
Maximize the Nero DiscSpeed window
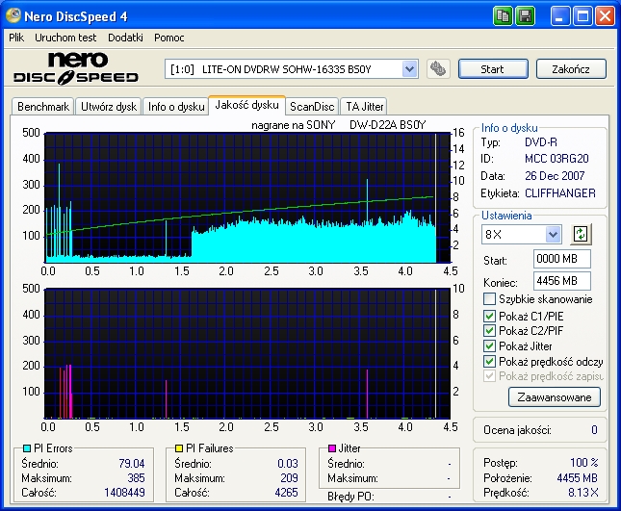click(582, 16)
